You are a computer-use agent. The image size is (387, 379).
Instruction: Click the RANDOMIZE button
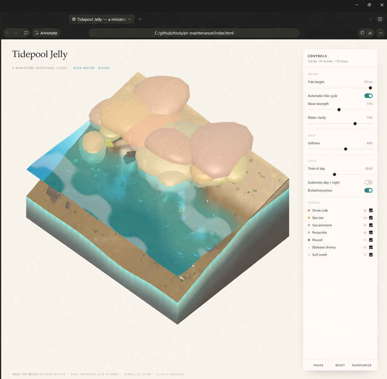click(362, 365)
